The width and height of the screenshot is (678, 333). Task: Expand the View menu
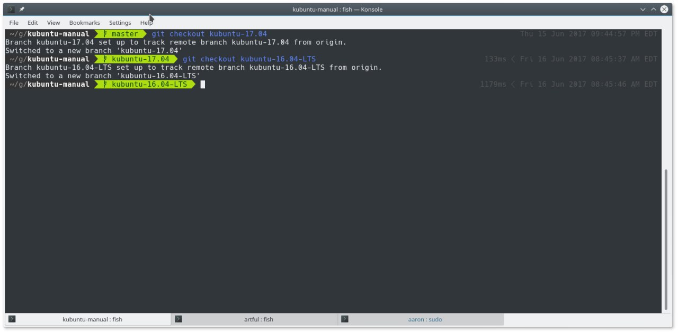pyautogui.click(x=53, y=23)
